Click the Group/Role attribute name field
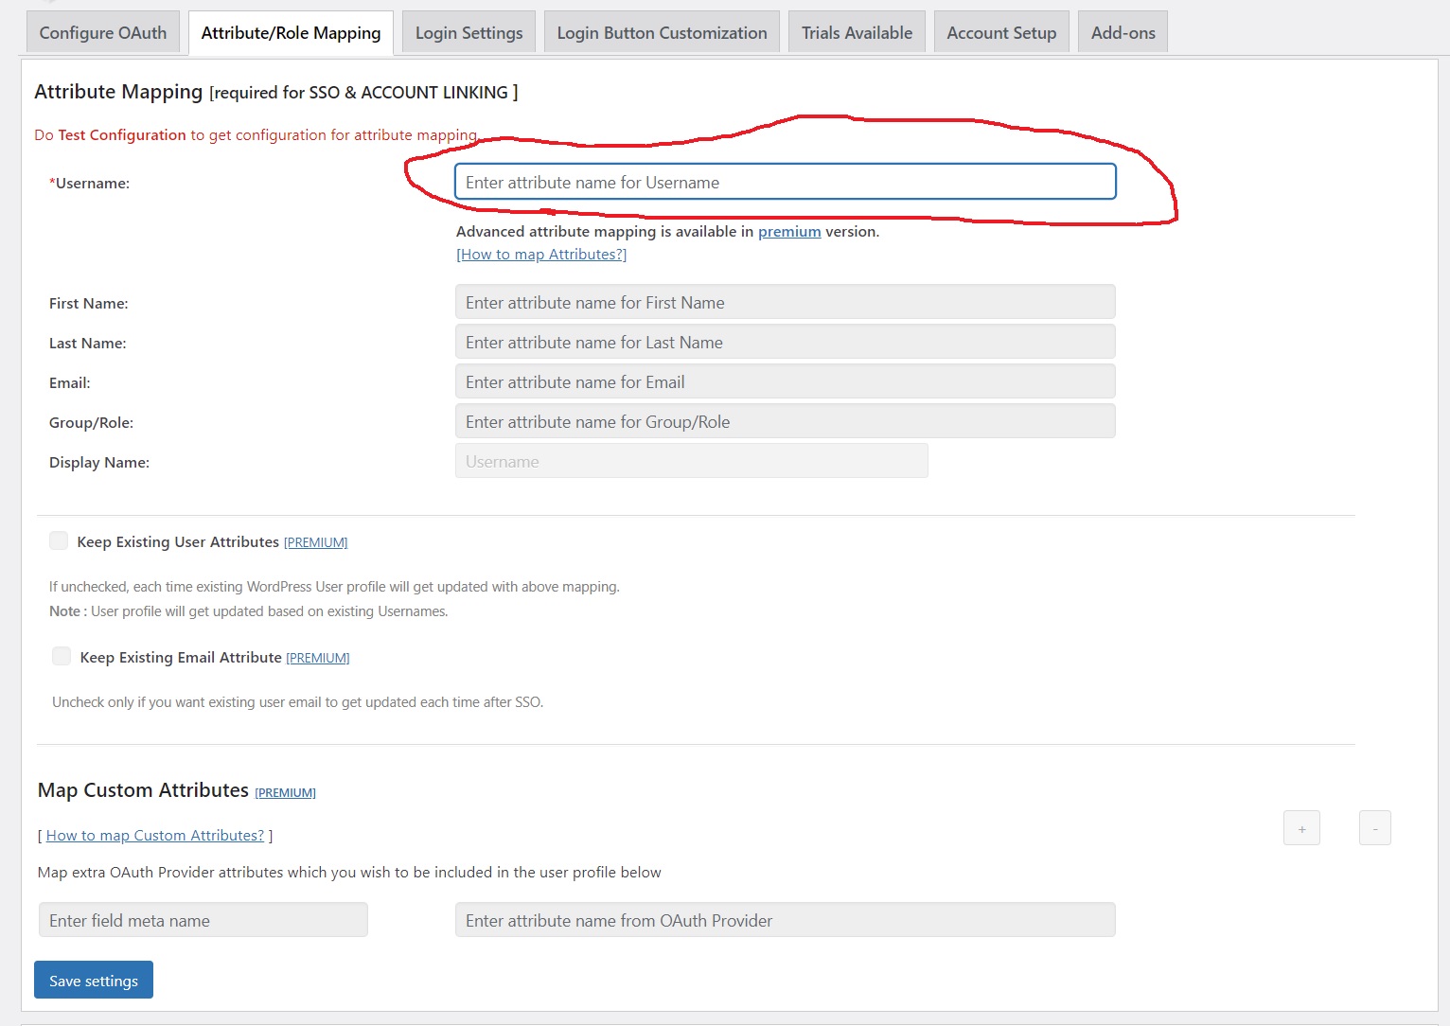The width and height of the screenshot is (1450, 1026). coord(785,421)
